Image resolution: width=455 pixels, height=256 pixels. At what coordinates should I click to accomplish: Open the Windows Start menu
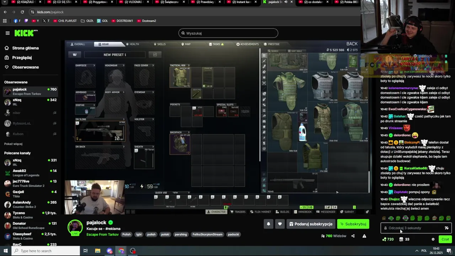tap(5, 251)
